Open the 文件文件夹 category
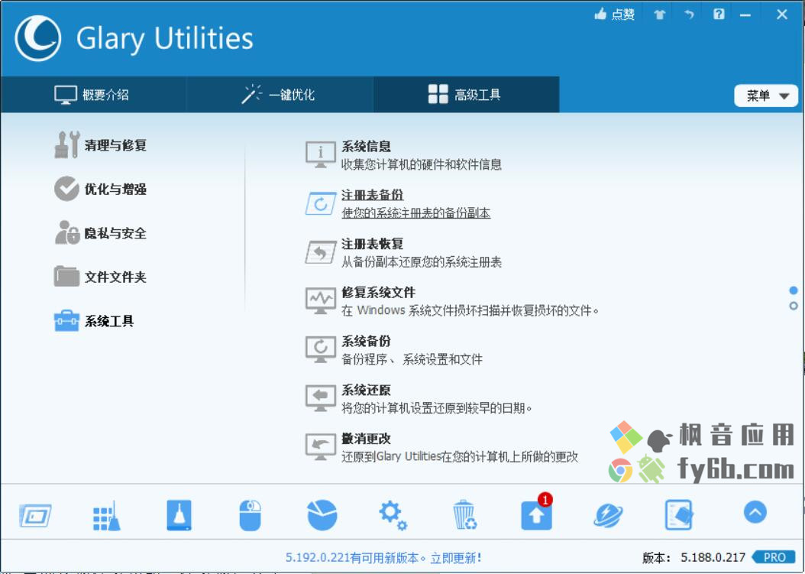This screenshot has width=805, height=574. click(x=101, y=277)
